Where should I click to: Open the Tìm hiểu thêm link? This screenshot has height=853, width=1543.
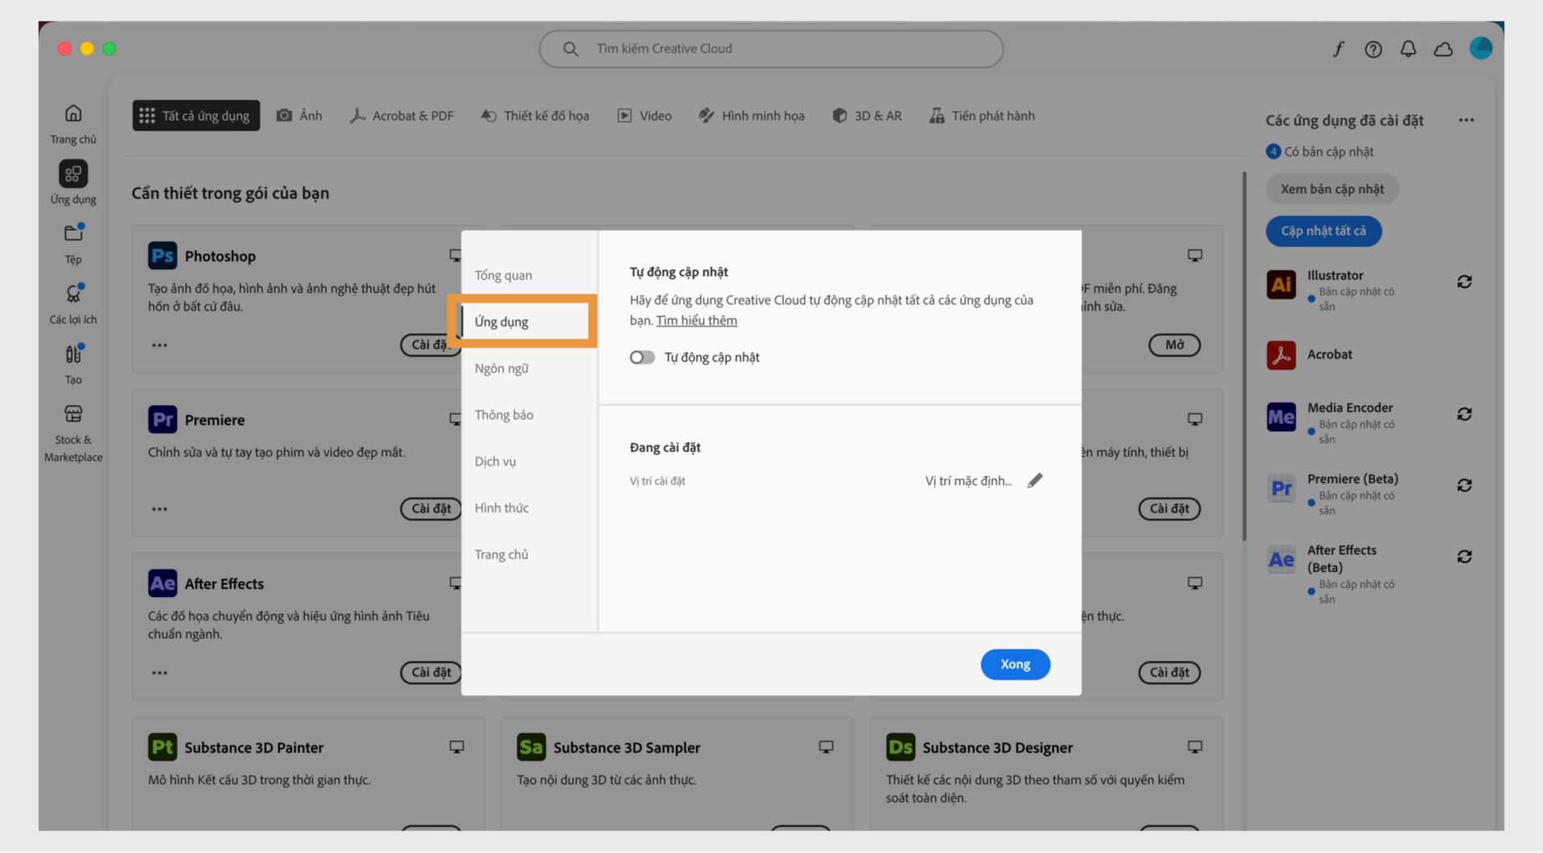[x=696, y=320]
